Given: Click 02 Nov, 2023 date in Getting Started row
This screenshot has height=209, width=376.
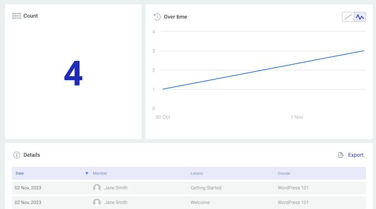Looking at the screenshot, I should 28,188.
